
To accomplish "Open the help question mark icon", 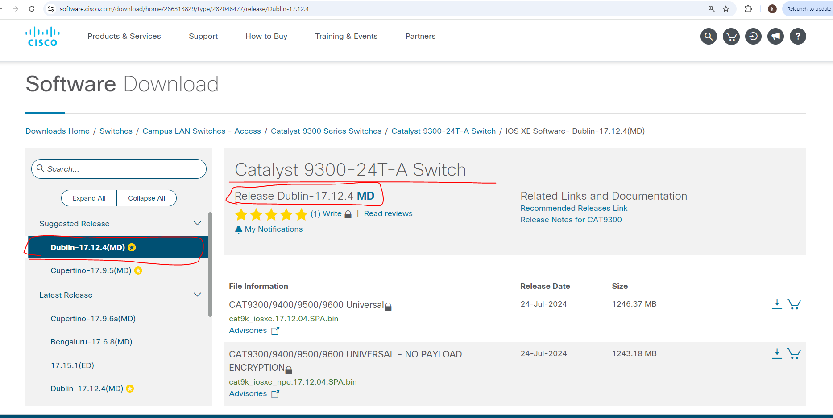I will 798,37.
